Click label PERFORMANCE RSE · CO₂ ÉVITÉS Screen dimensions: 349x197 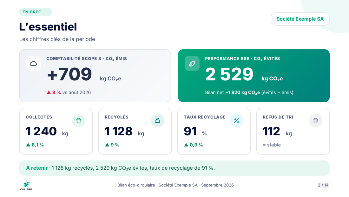click(x=242, y=58)
